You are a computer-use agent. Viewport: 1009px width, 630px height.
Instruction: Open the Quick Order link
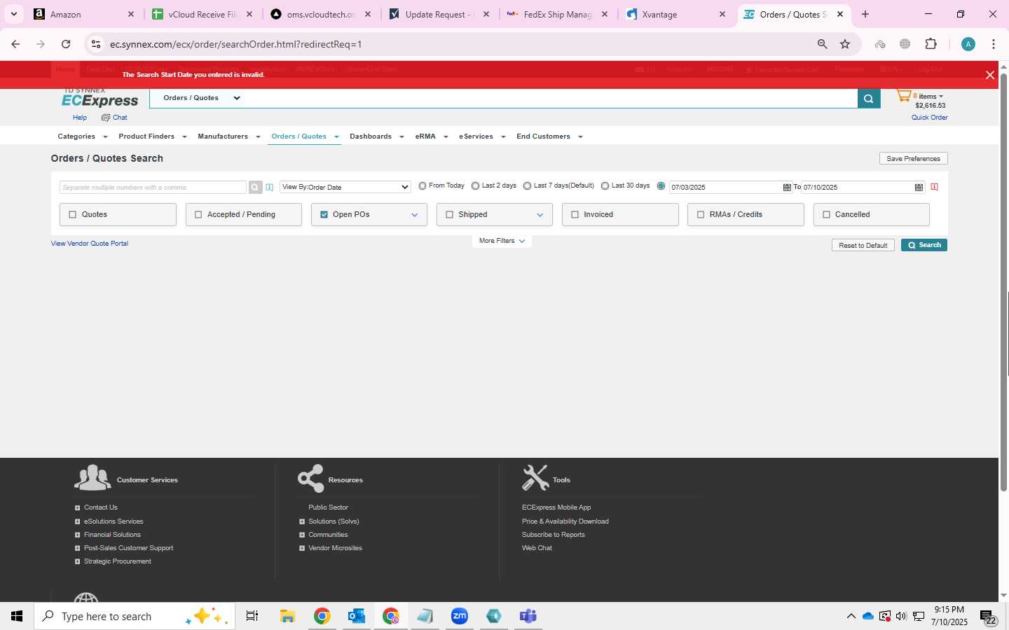pos(930,118)
